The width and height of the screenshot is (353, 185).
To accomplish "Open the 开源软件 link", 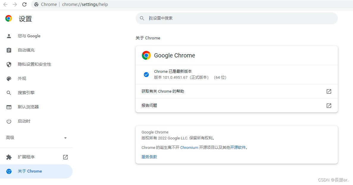I will click(x=238, y=148).
